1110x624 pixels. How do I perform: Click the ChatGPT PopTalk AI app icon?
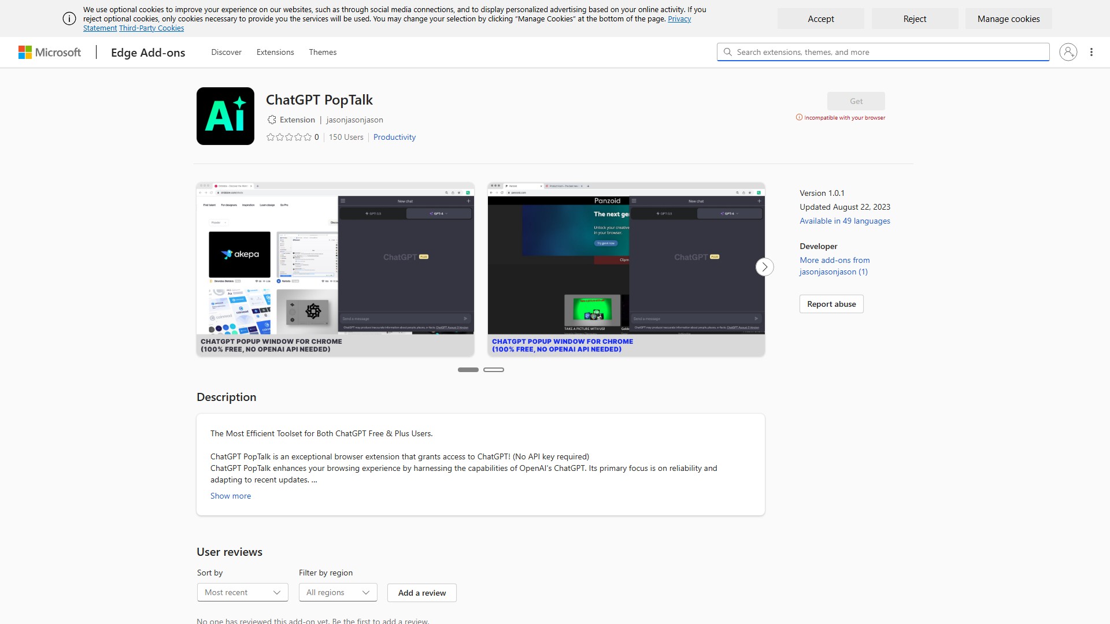(x=225, y=116)
